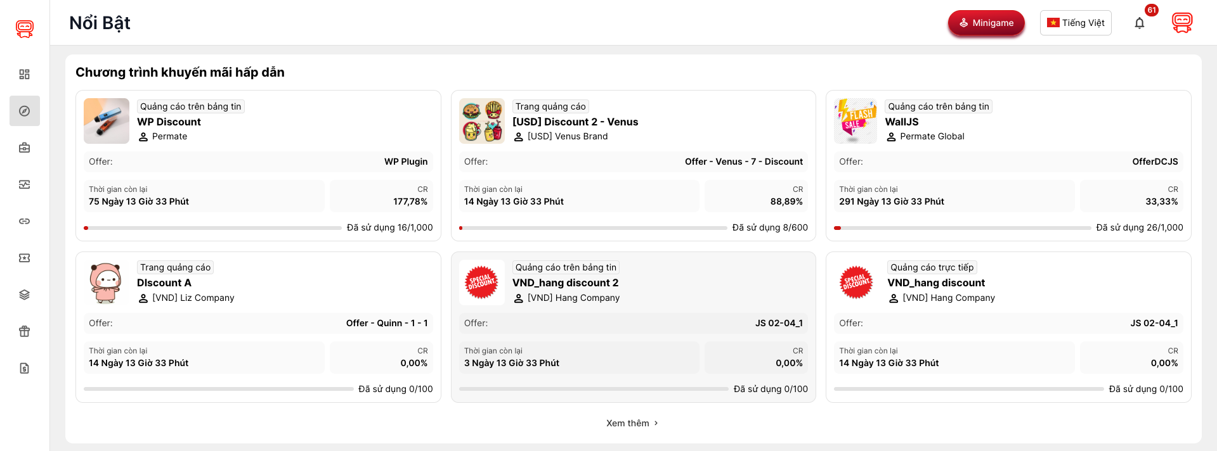The width and height of the screenshot is (1217, 451).
Task: Click the WallJS Flash Sale thumbnail
Action: click(x=856, y=121)
